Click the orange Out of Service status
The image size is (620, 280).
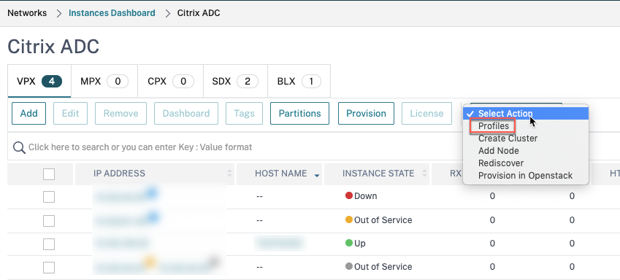point(378,220)
